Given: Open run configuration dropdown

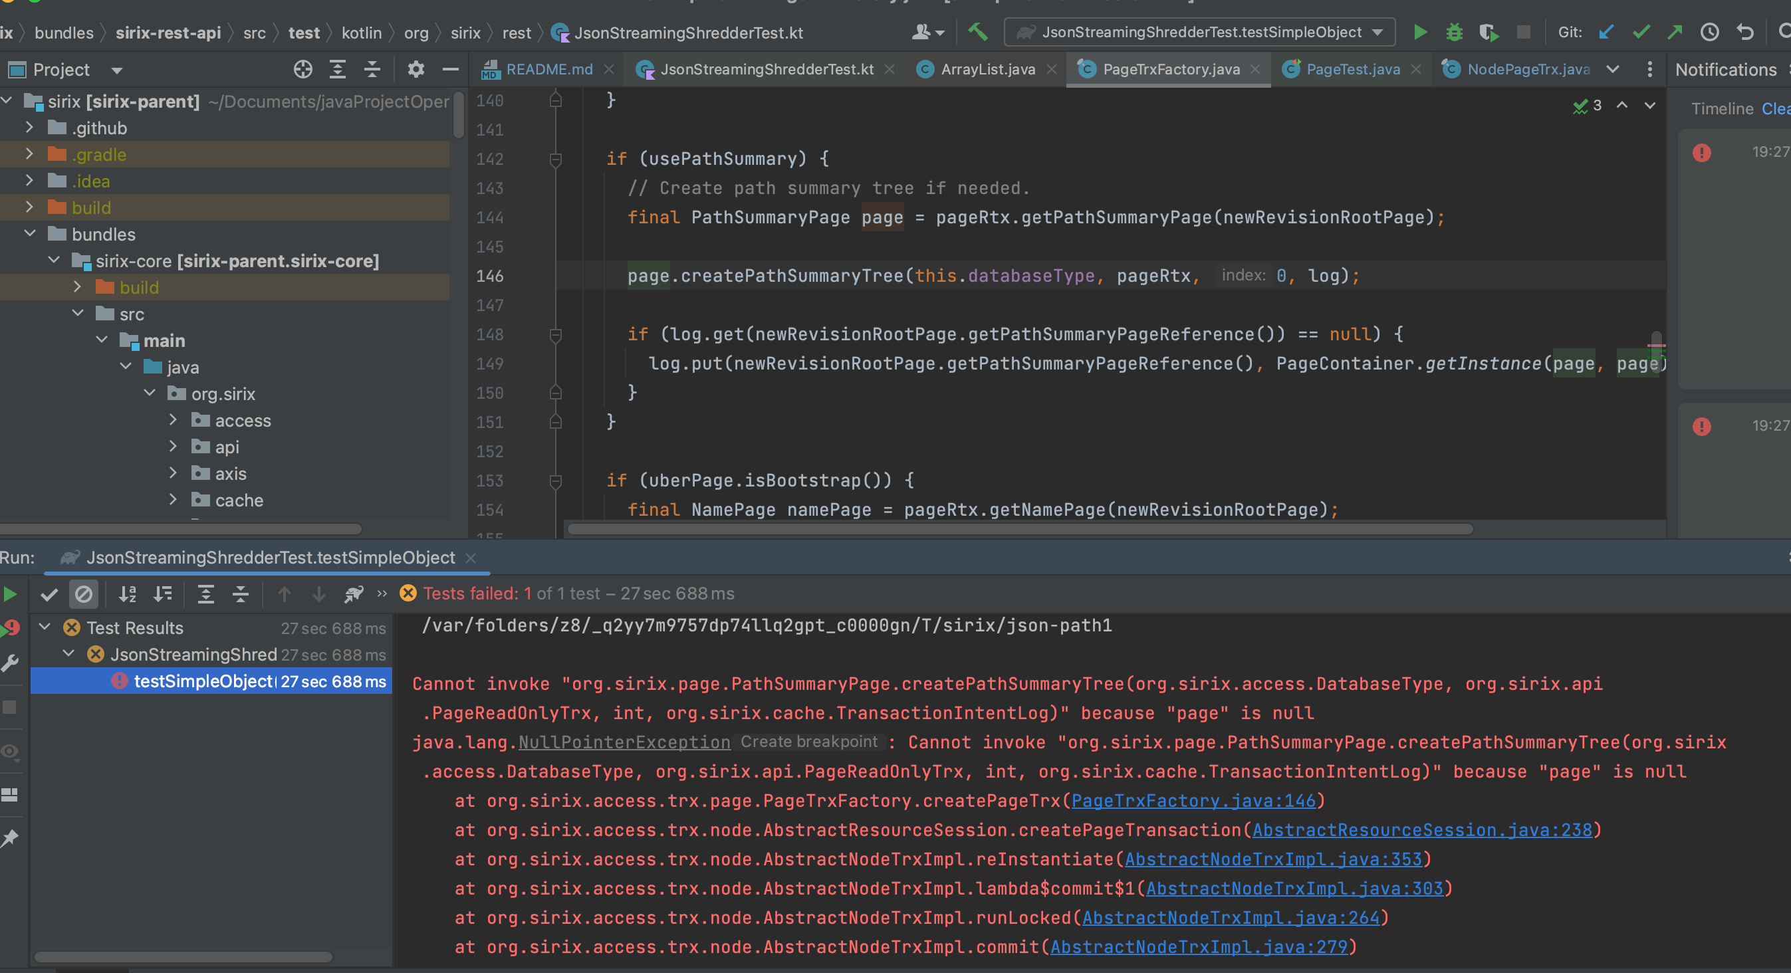Looking at the screenshot, I should [1199, 33].
